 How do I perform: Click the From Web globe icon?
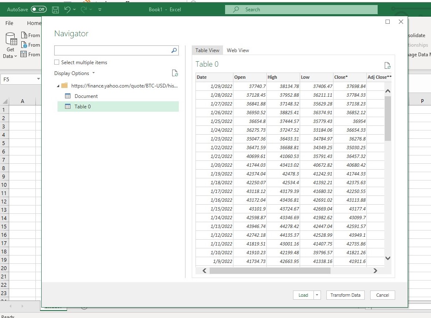click(24, 45)
